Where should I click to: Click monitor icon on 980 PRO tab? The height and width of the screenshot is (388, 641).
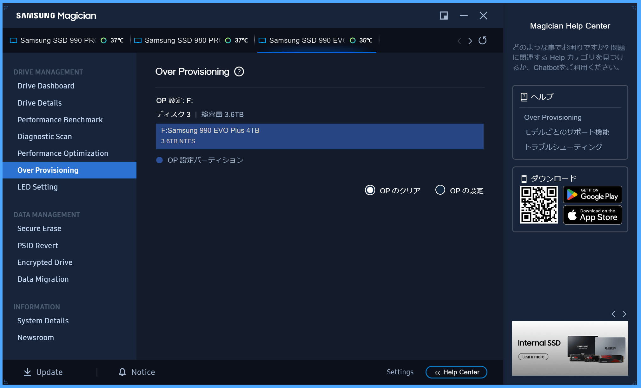[138, 41]
